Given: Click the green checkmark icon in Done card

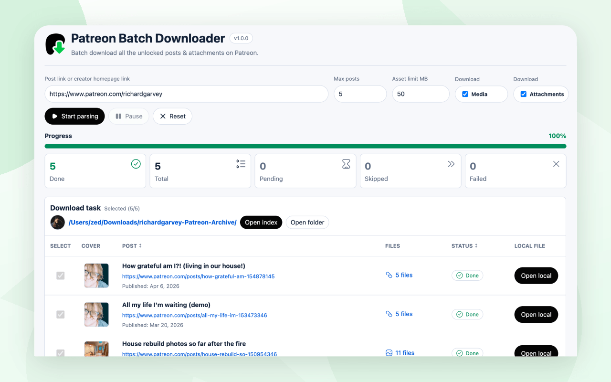Looking at the screenshot, I should click(136, 164).
